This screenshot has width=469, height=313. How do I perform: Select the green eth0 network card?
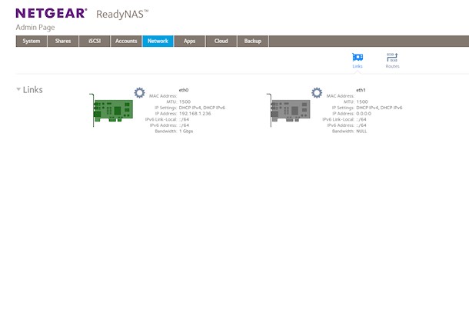116,112
